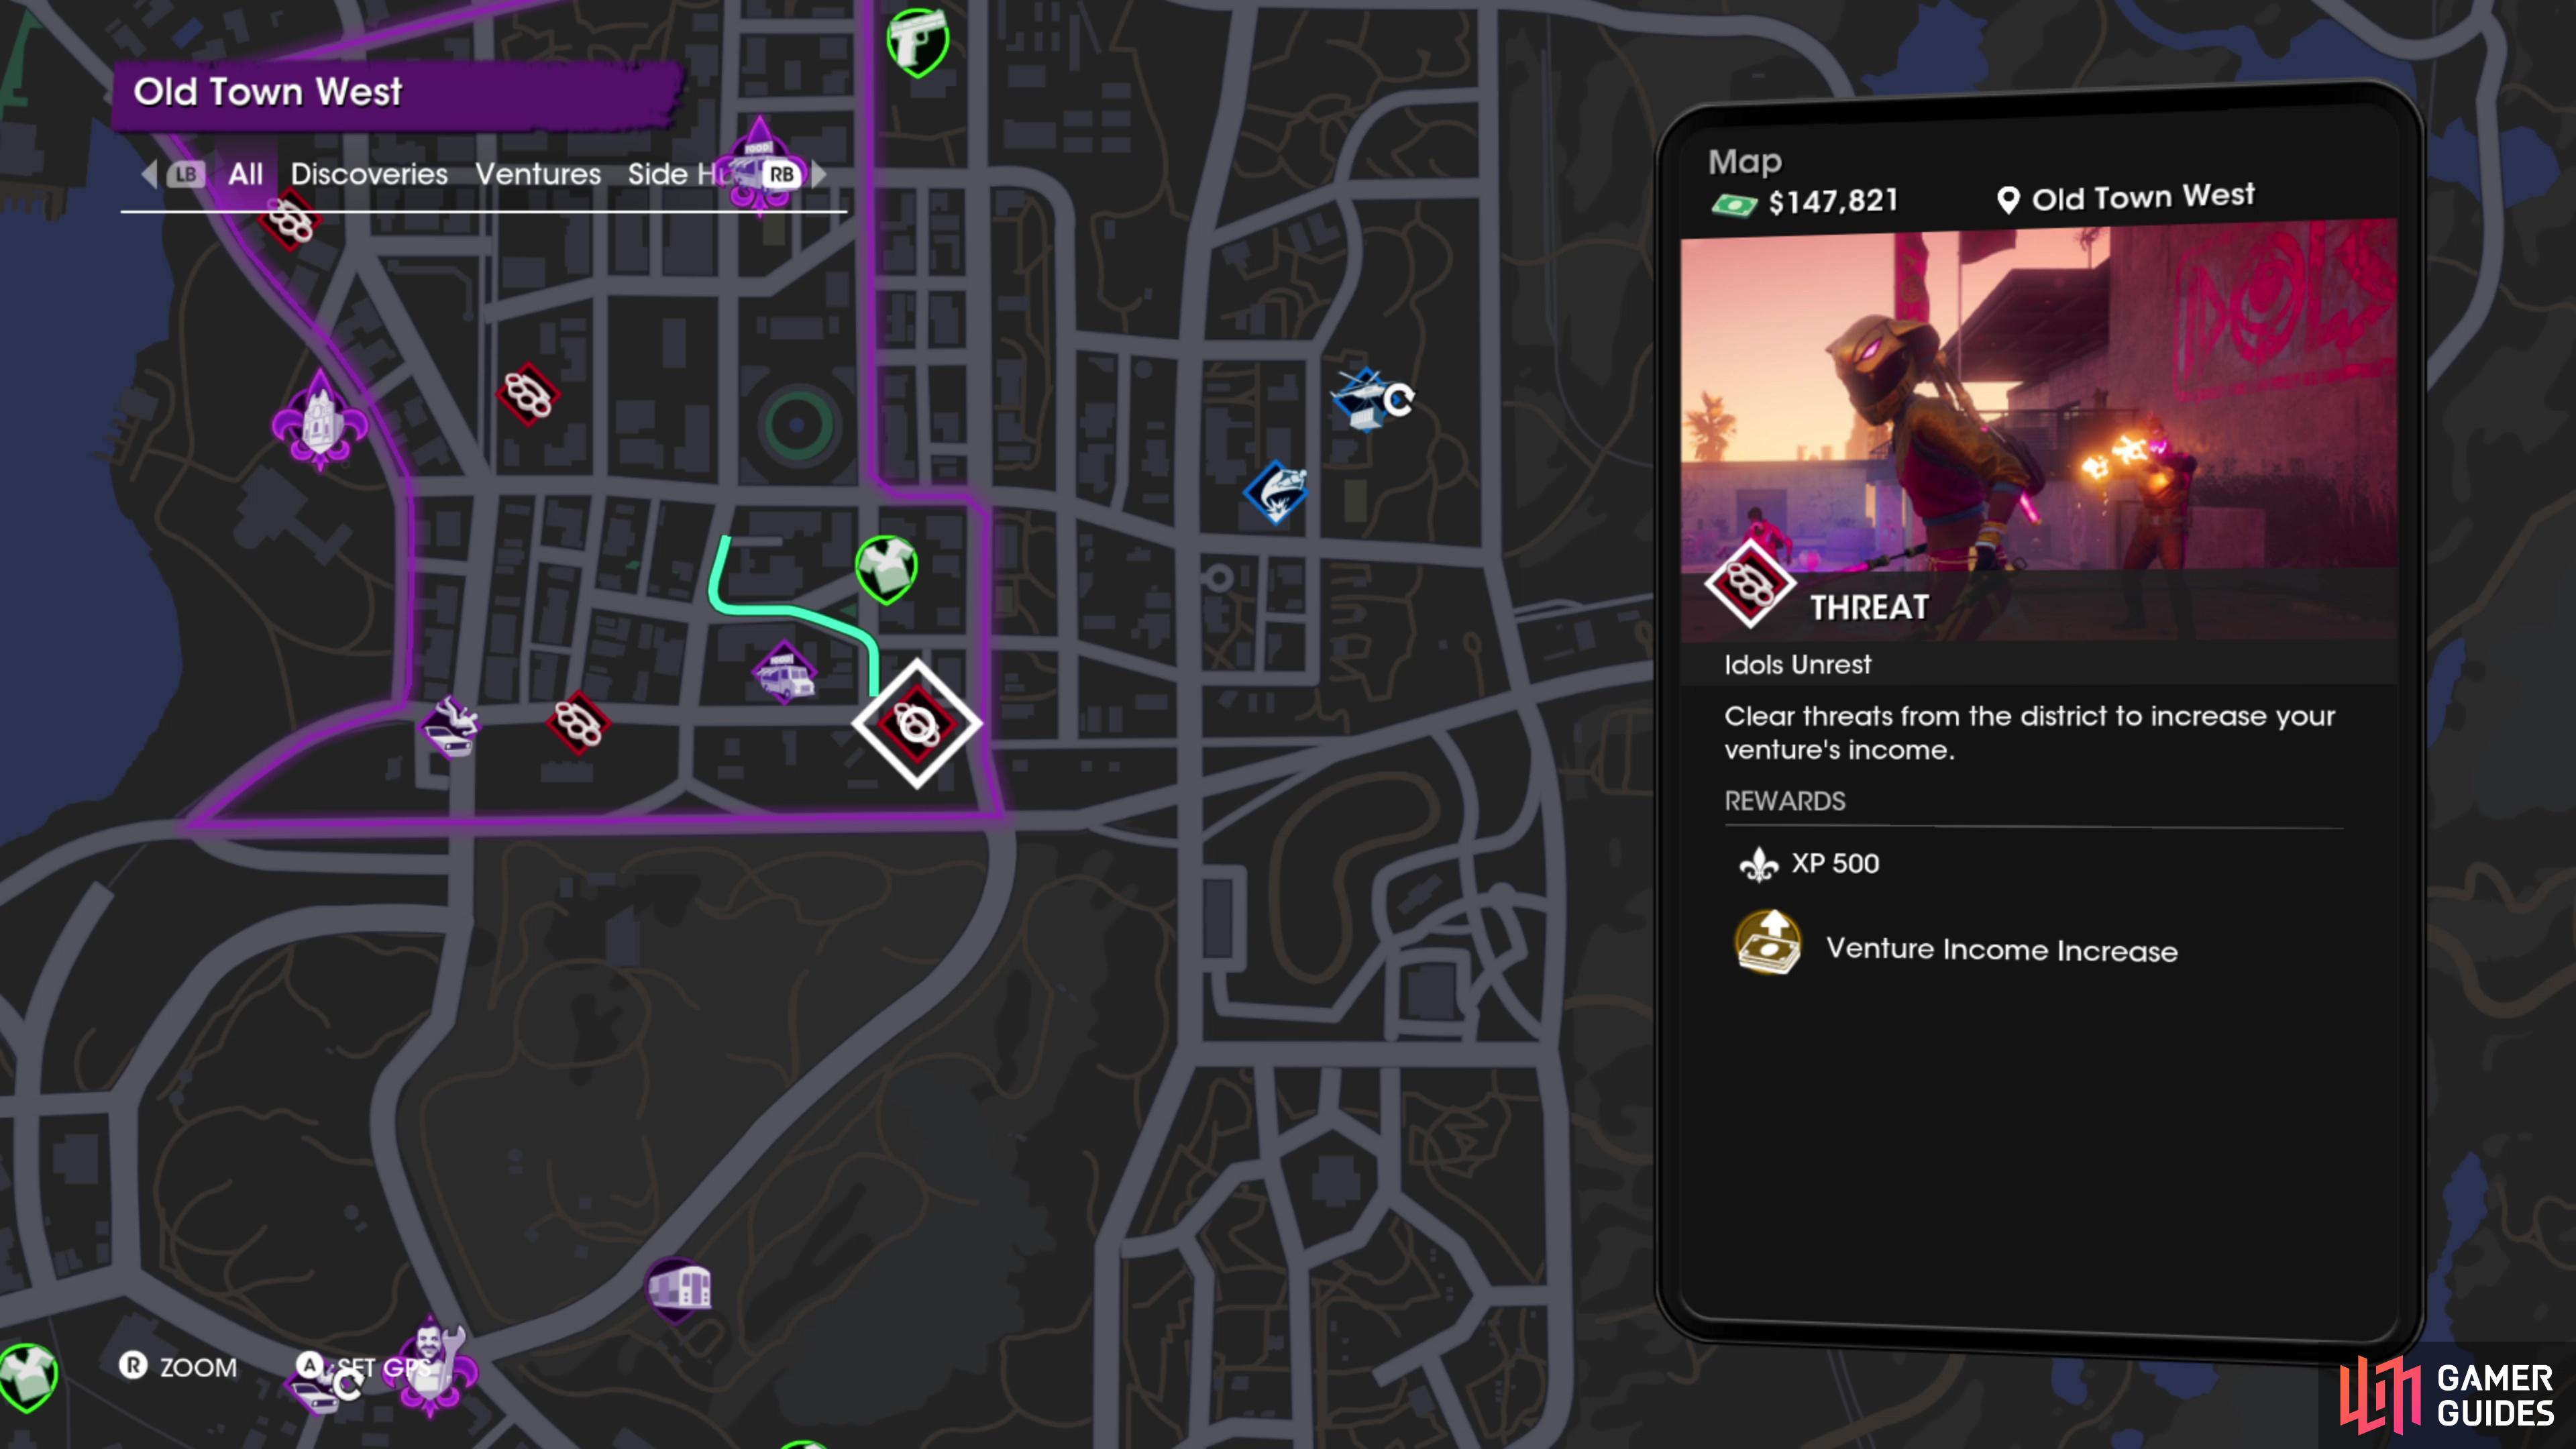2576x1449 pixels.
Task: Switch to the Ventures filter tab
Action: 538,174
